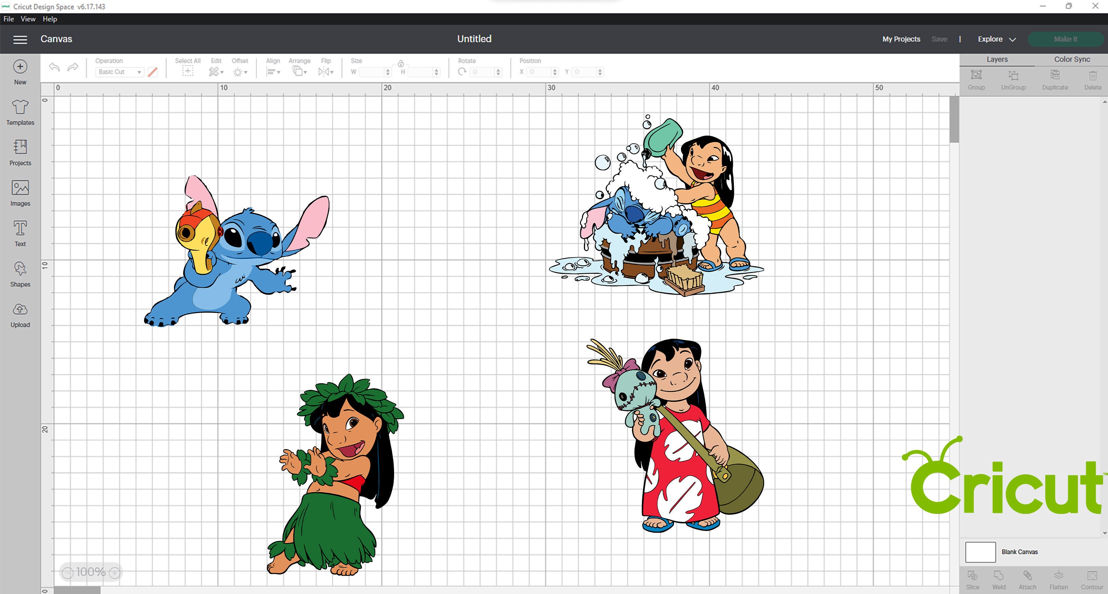This screenshot has height=594, width=1108.
Task: Click the Position X input field
Action: [x=539, y=72]
